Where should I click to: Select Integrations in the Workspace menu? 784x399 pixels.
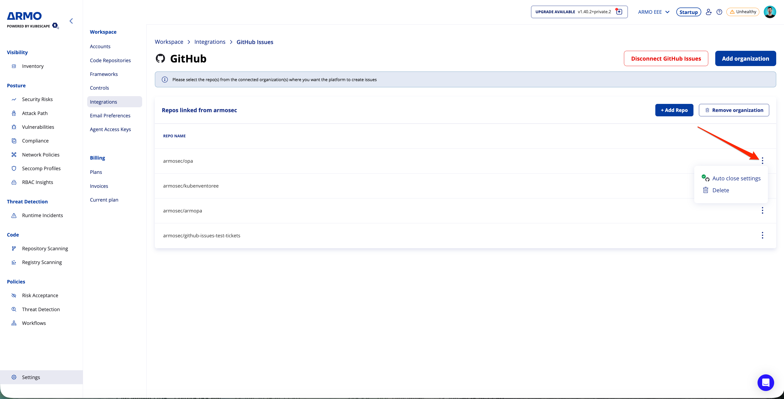[x=114, y=102]
